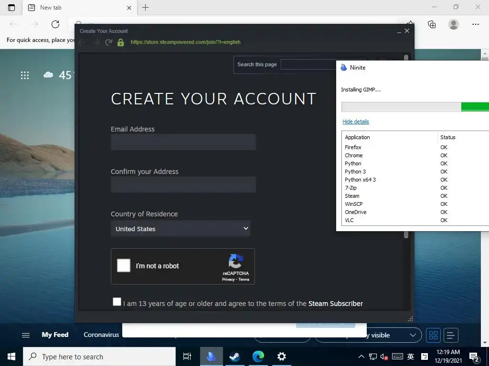This screenshot has height=366, width=489.
Task: Click the muted volume tray icon
Action: tap(384, 356)
